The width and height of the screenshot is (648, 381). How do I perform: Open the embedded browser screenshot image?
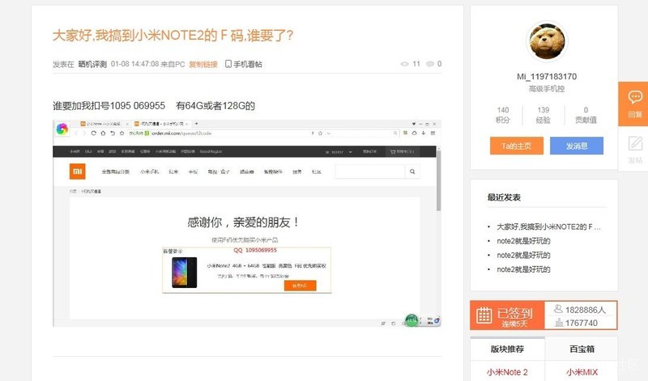click(247, 223)
